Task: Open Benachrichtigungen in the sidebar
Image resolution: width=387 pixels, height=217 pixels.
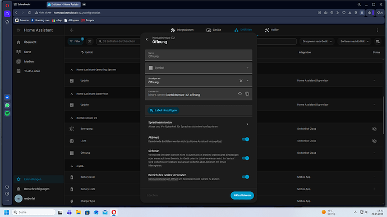Action: (38, 188)
